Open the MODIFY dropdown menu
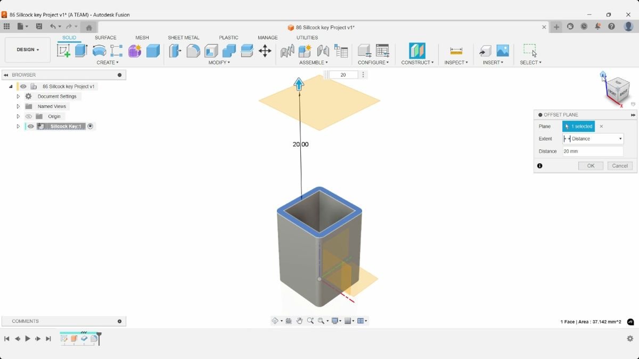The image size is (639, 359). 219,63
